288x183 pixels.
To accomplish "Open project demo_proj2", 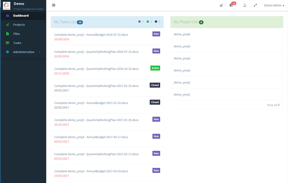I will tap(182, 83).
